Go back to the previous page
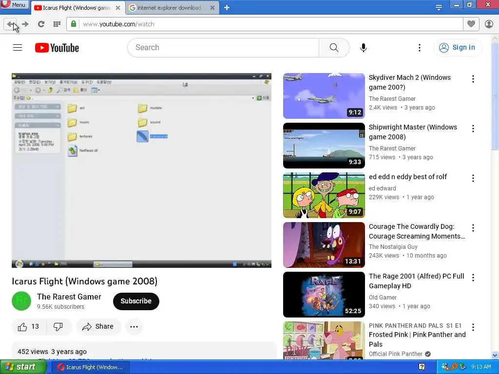Viewport: 499px width, 374px height. [10, 24]
